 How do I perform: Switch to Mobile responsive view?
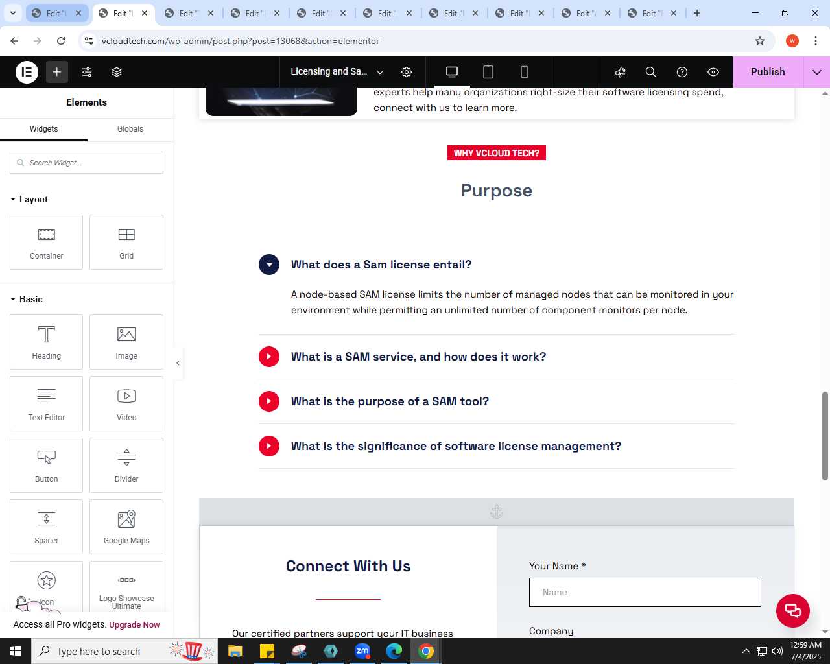[x=525, y=72]
